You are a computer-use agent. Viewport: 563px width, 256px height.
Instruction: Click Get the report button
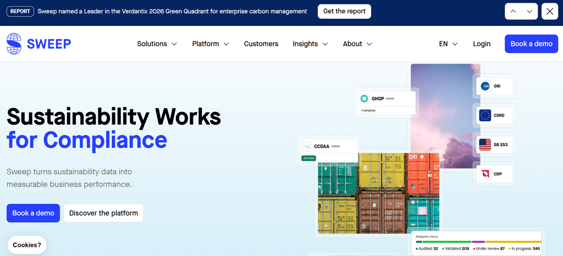344,12
